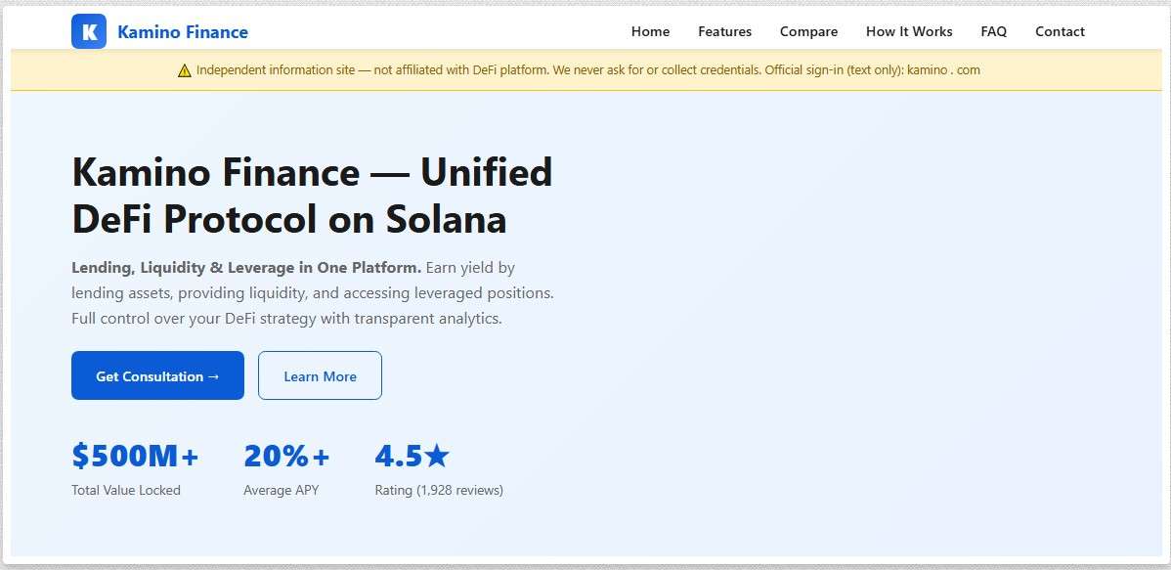Click the yellow warning triangle icon
This screenshot has height=570, width=1171.
185,70
